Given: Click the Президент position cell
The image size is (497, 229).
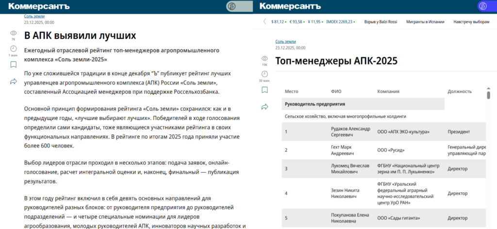Looking at the screenshot, I should pos(459,132).
